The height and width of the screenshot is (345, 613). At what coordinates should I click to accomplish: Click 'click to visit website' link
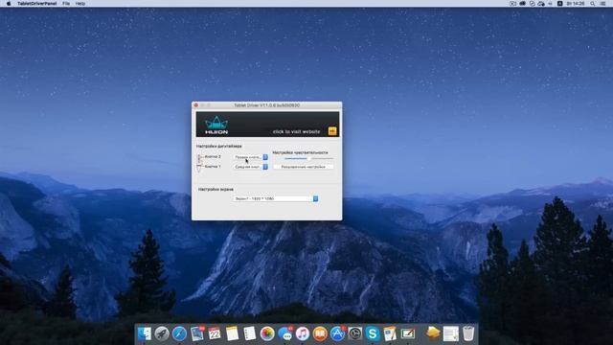[x=296, y=131]
